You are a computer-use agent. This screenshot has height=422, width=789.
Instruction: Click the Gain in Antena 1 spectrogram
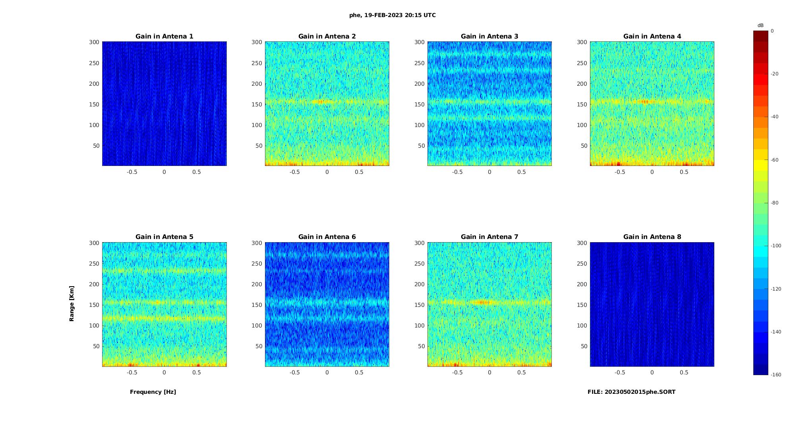click(x=164, y=104)
